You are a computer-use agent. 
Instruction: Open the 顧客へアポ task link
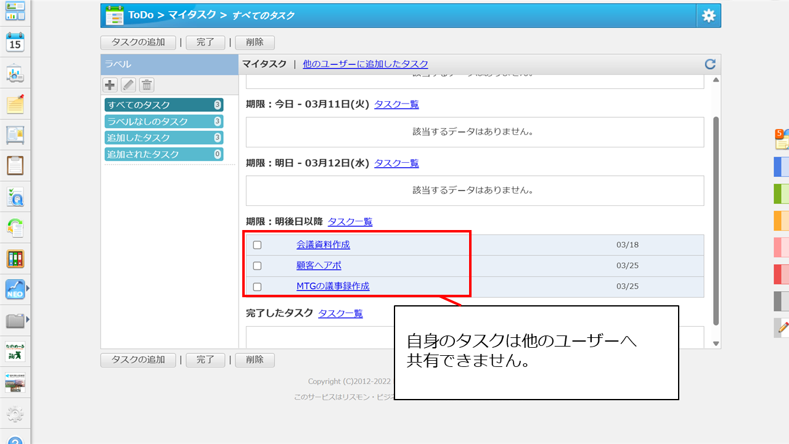pyautogui.click(x=319, y=266)
